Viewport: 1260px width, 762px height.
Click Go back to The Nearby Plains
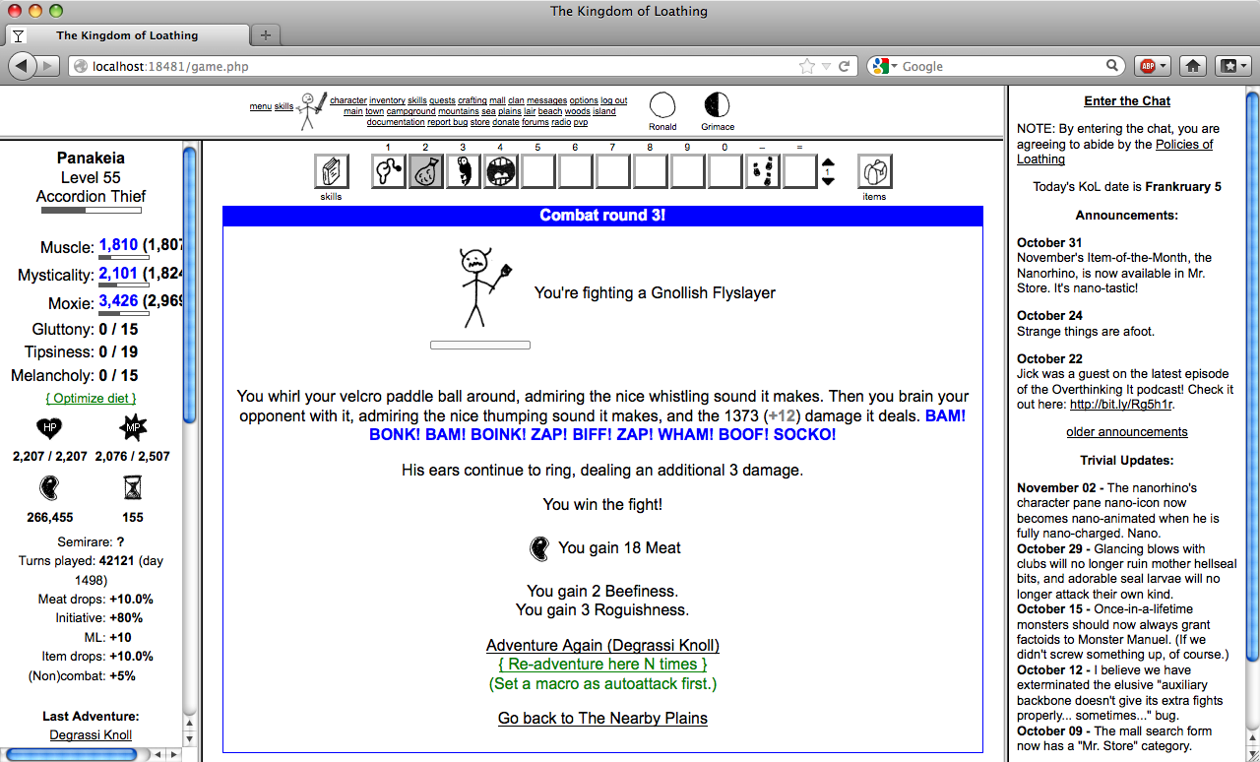coord(602,718)
